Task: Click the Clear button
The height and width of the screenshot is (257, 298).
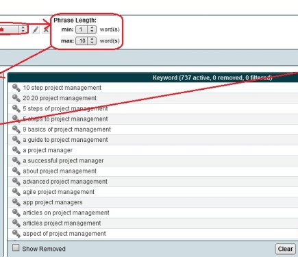Action: click(x=286, y=249)
